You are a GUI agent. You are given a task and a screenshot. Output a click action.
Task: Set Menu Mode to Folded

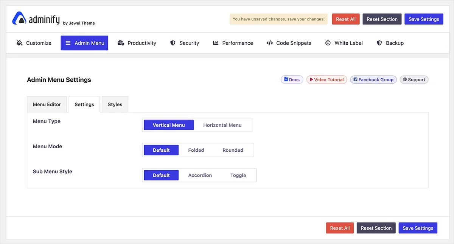click(196, 150)
